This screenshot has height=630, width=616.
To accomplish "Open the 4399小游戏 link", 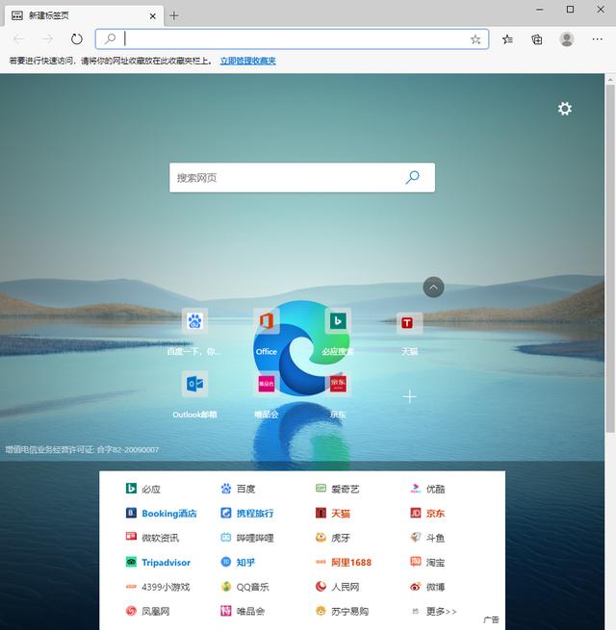I will pyautogui.click(x=158, y=587).
